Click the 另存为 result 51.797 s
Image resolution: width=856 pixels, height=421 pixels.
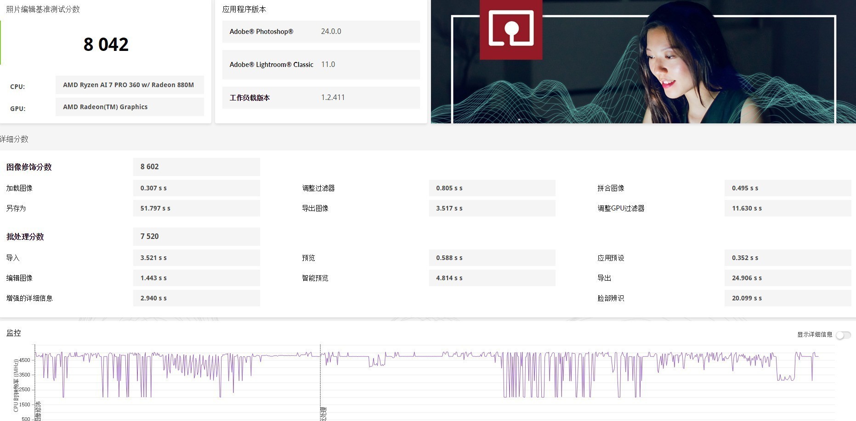tap(196, 208)
